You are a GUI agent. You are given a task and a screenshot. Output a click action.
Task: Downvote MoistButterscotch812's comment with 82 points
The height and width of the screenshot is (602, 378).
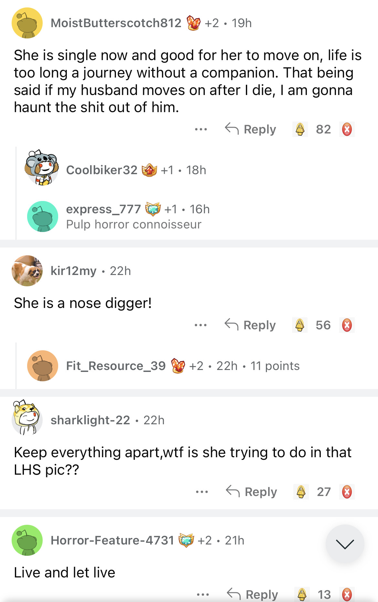pyautogui.click(x=347, y=129)
